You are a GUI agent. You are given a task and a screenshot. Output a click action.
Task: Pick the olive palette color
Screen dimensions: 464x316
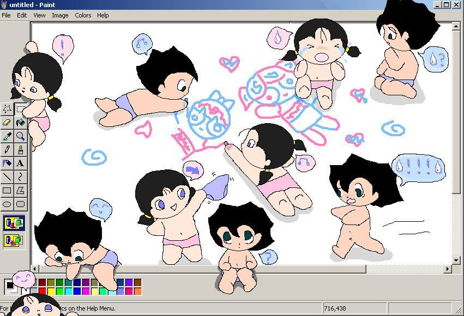[51, 283]
